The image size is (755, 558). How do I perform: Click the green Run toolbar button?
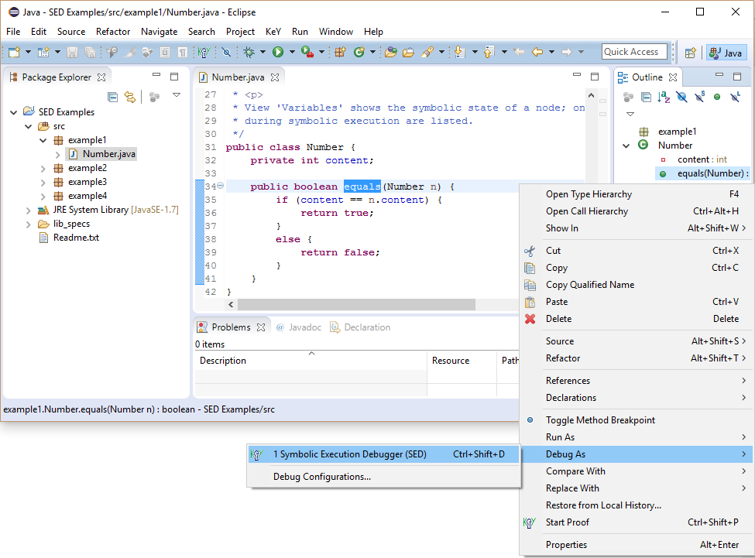click(278, 52)
